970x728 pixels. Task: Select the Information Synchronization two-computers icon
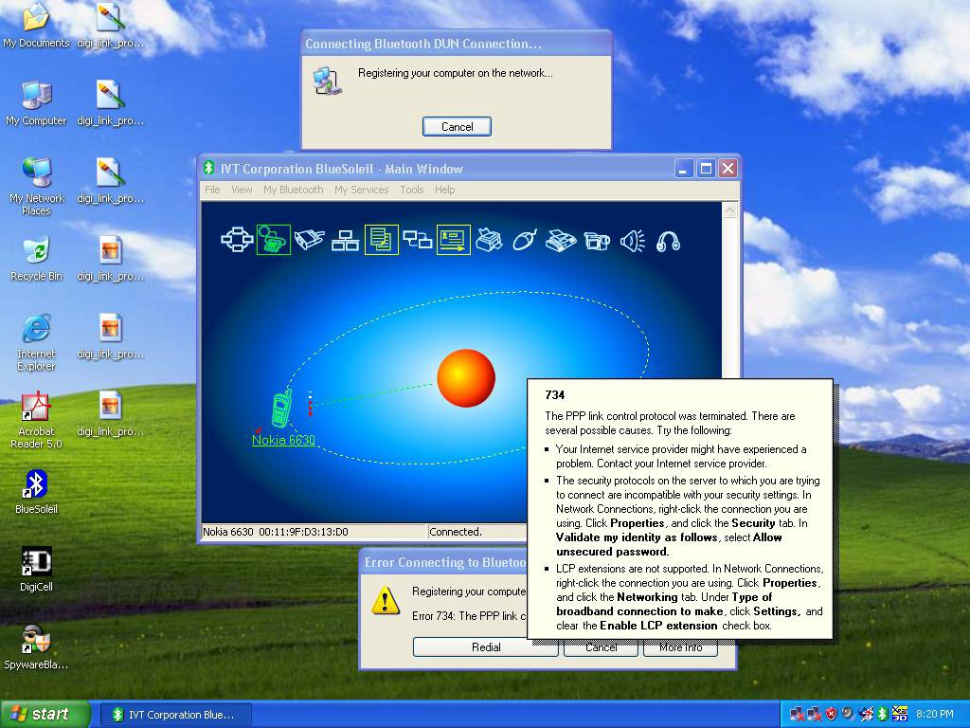tap(417, 240)
